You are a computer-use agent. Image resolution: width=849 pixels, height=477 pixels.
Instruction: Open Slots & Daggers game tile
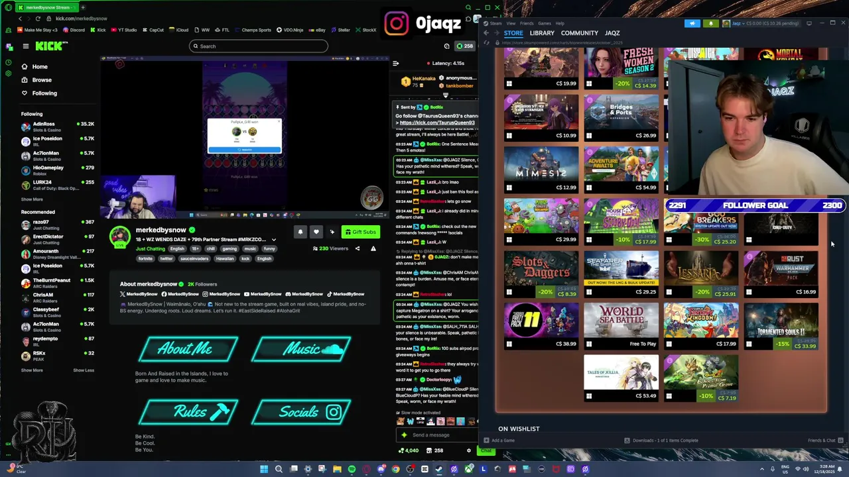coord(541,273)
